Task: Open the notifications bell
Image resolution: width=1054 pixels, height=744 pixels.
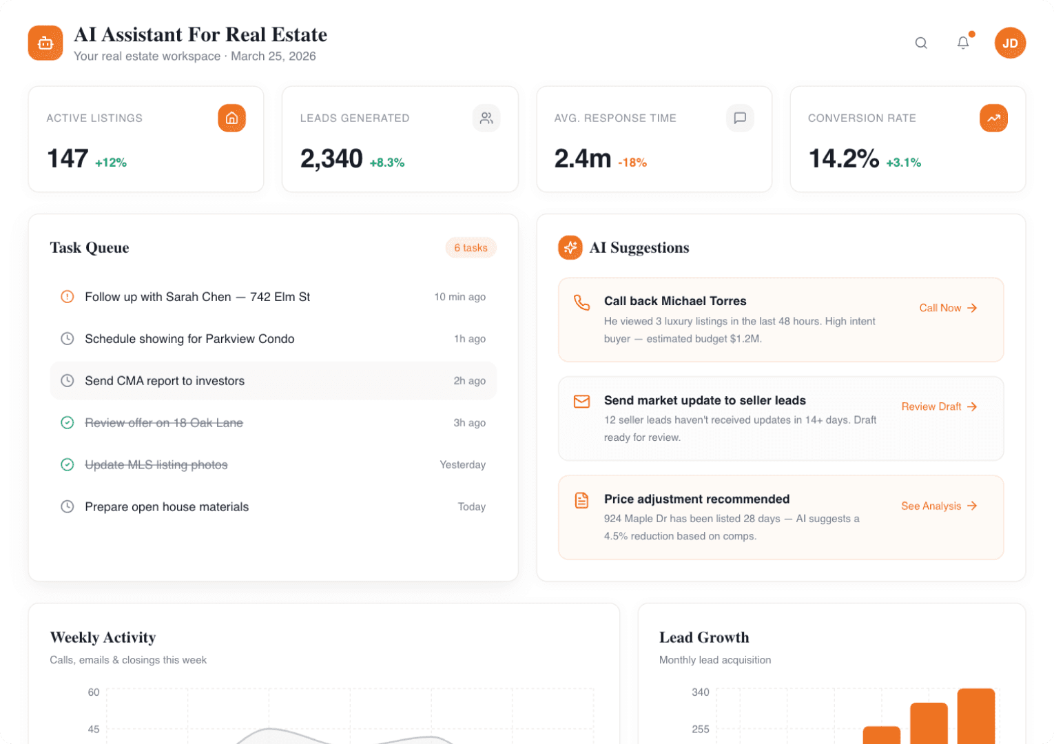Action: [x=962, y=43]
